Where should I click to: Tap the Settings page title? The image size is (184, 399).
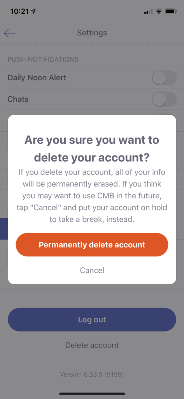[92, 33]
